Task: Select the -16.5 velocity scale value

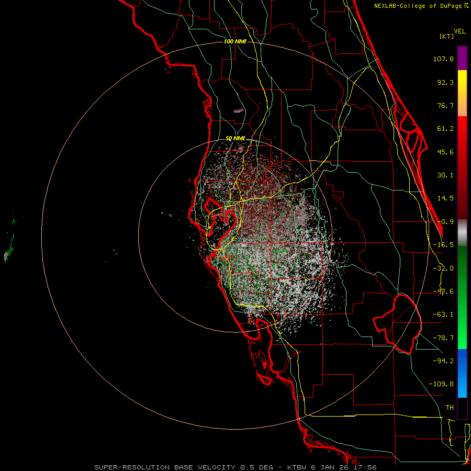Action: 443,245
